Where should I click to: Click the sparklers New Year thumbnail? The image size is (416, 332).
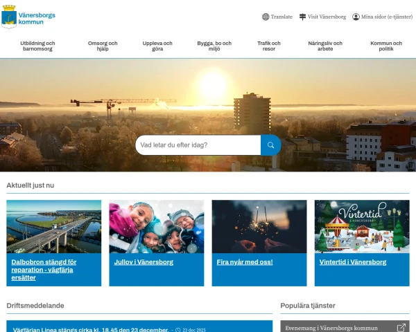259,227
